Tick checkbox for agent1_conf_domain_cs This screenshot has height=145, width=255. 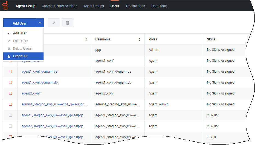pos(10,72)
